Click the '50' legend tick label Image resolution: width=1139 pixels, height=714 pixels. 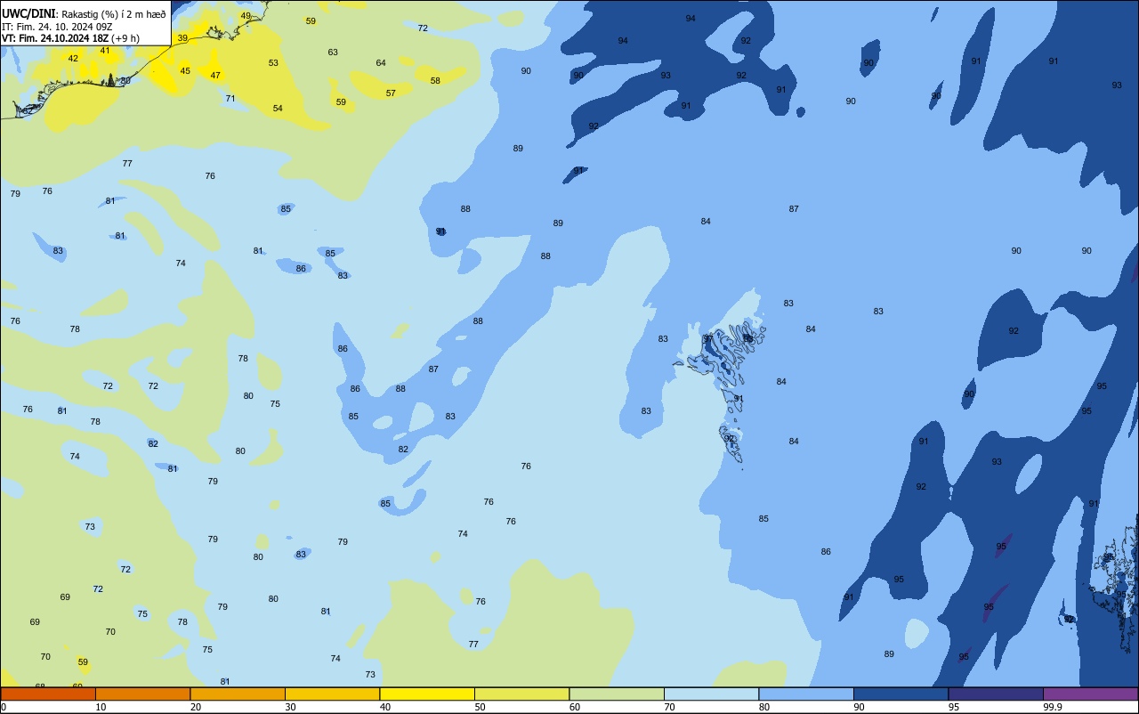[x=481, y=707]
